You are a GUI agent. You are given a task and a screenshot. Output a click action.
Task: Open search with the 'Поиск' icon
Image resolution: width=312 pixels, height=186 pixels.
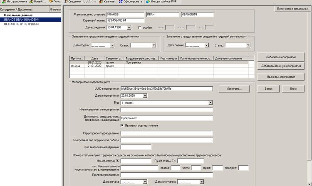[51, 2]
